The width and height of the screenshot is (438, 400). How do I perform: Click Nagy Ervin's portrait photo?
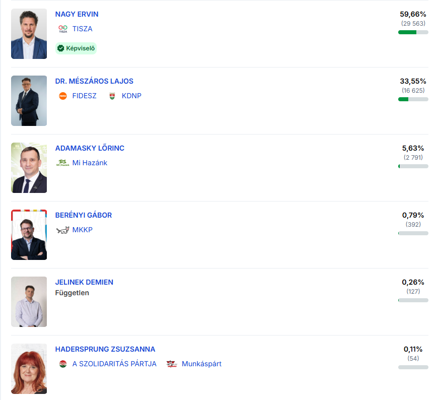(29, 34)
